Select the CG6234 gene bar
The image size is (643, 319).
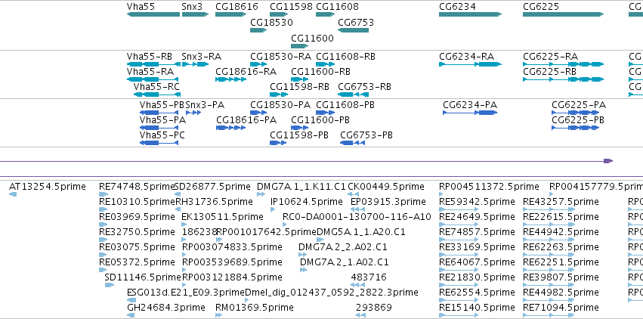pyautogui.click(x=471, y=14)
